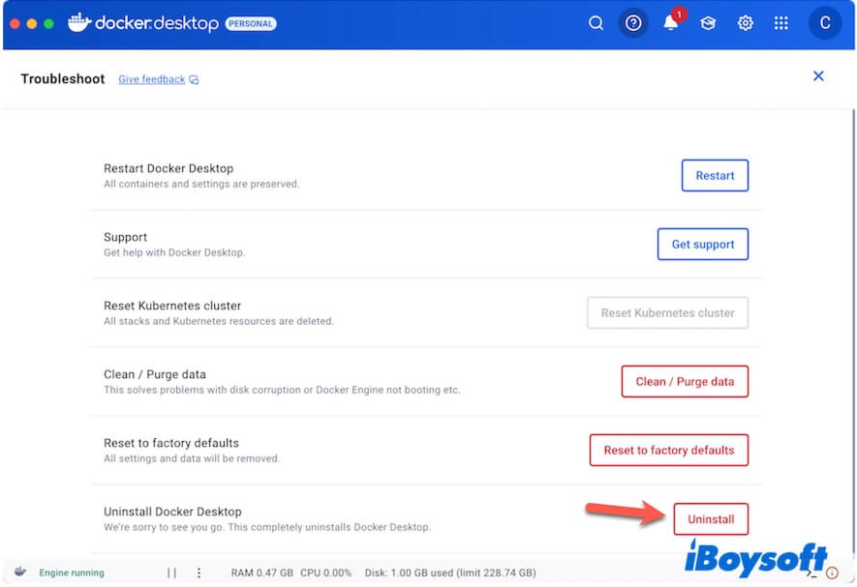The width and height of the screenshot is (857, 587).
Task: Click the RAM 0.47 GB status entry
Action: point(261,572)
